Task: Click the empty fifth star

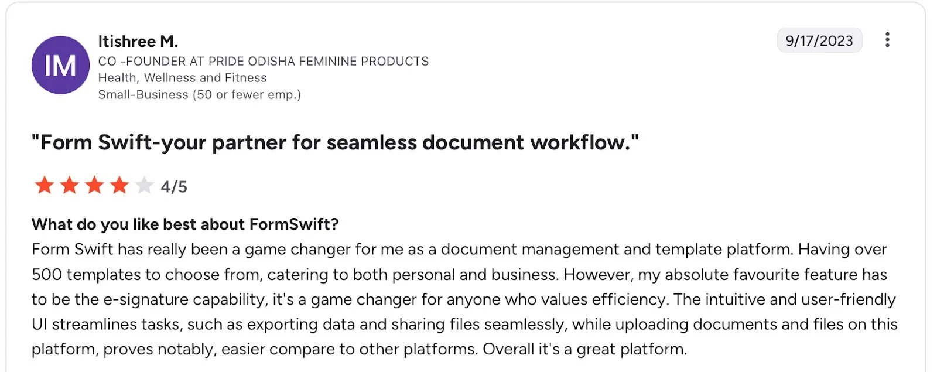Action: (145, 186)
